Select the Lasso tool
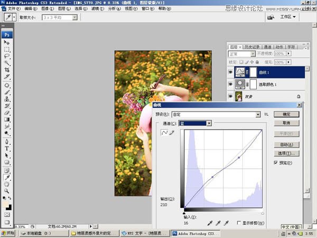The width and height of the screenshot is (317, 238). coord(7,56)
